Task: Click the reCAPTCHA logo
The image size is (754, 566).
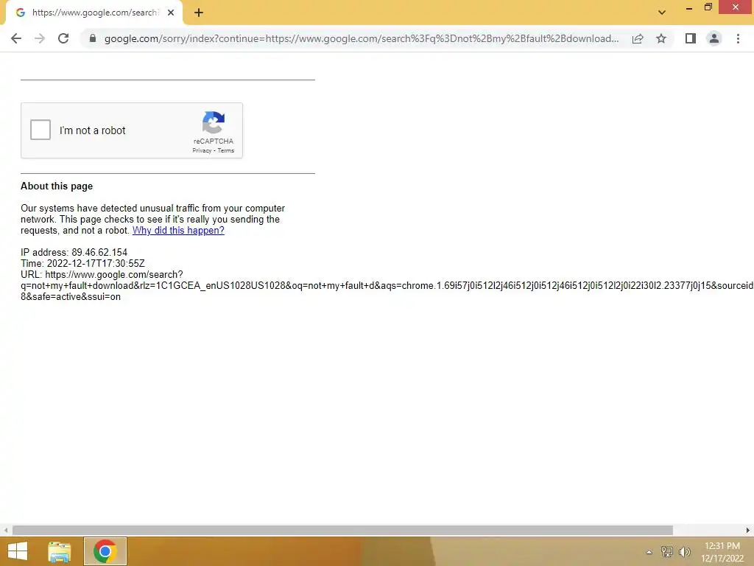Action: click(213, 122)
